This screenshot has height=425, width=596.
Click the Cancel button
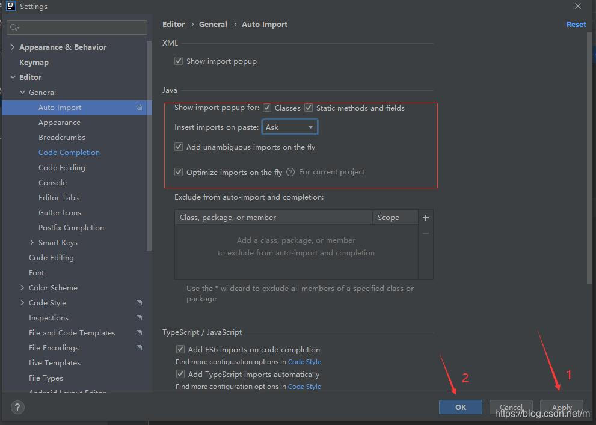[511, 407]
